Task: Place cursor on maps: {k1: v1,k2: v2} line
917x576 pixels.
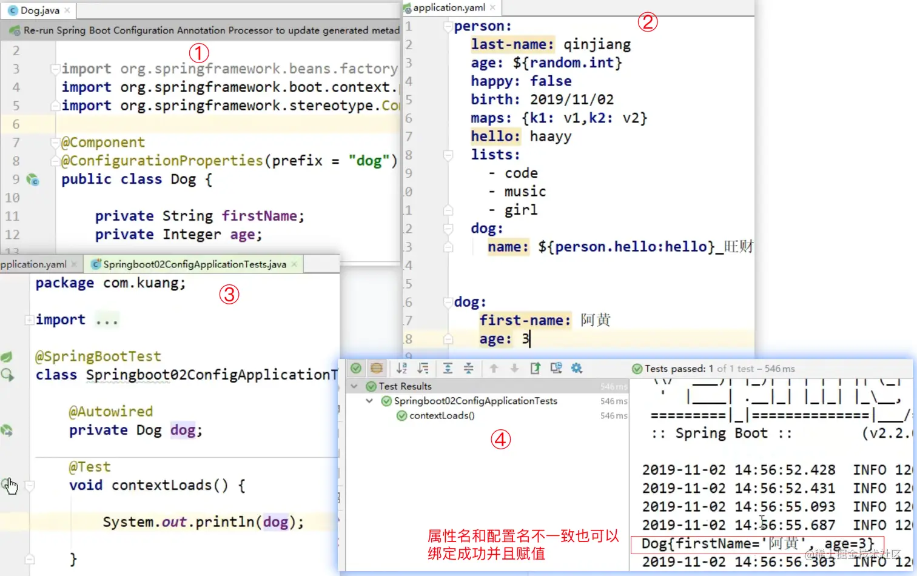Action: pos(559,118)
